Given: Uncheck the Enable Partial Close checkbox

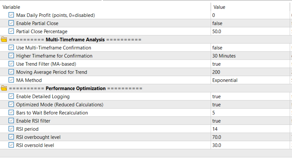Looking at the screenshot, I should (x=11, y=23).
